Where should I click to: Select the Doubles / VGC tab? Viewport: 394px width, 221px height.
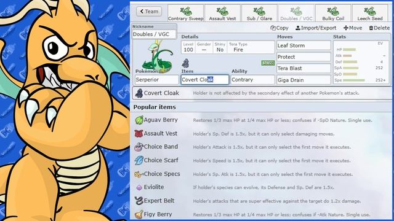pos(296,14)
